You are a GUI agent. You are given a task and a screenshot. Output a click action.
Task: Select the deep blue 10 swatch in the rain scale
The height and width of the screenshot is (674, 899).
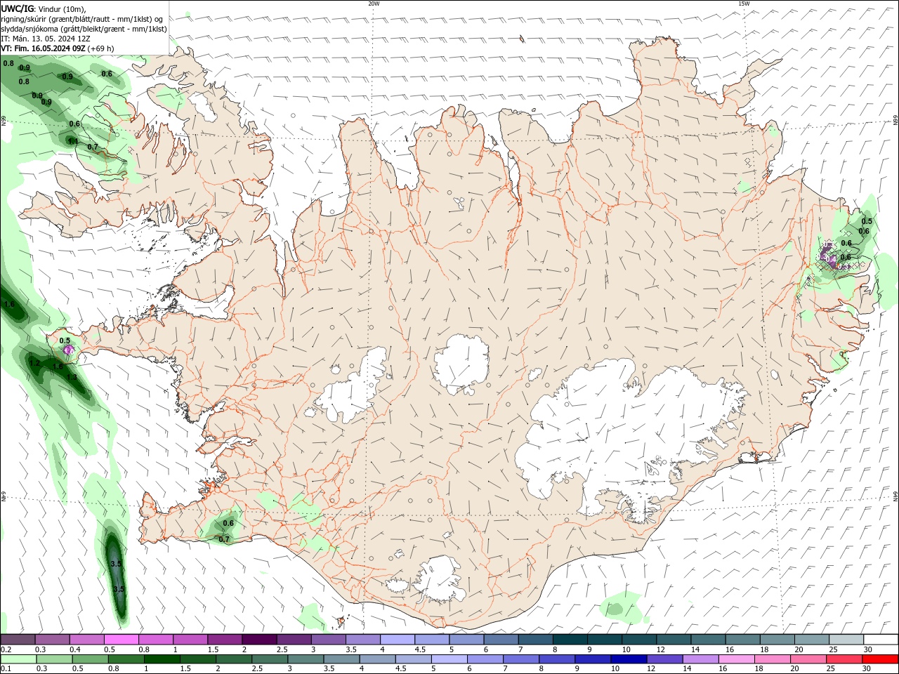coord(629,659)
